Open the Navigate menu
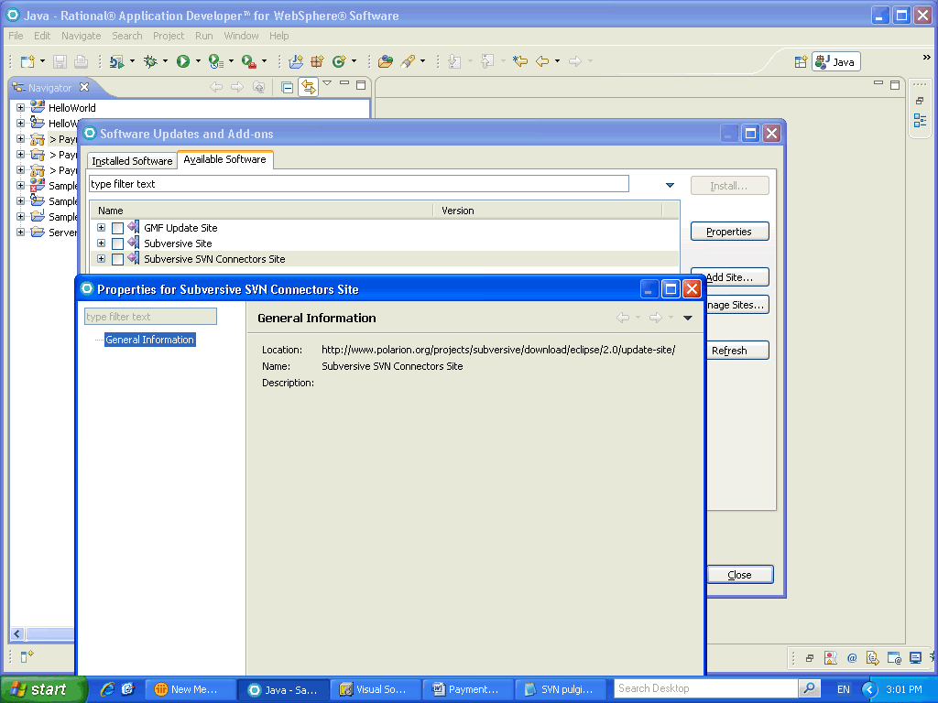 (x=82, y=36)
